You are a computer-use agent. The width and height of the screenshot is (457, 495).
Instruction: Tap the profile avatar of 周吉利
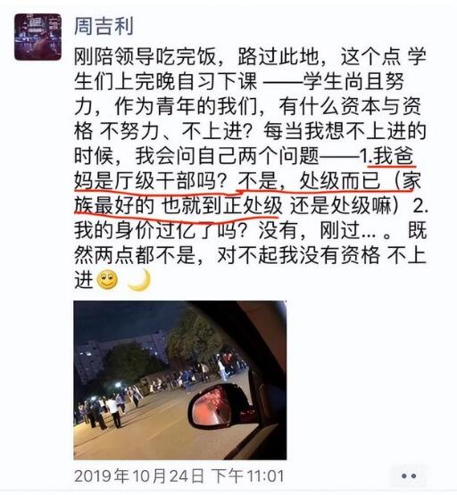click(x=37, y=37)
